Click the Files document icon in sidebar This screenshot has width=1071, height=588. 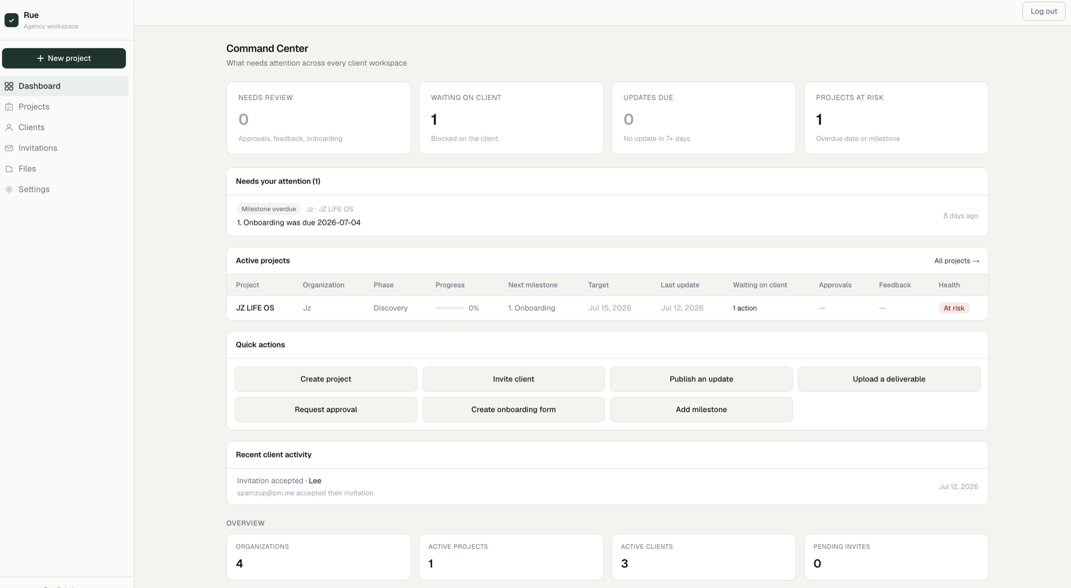click(9, 168)
